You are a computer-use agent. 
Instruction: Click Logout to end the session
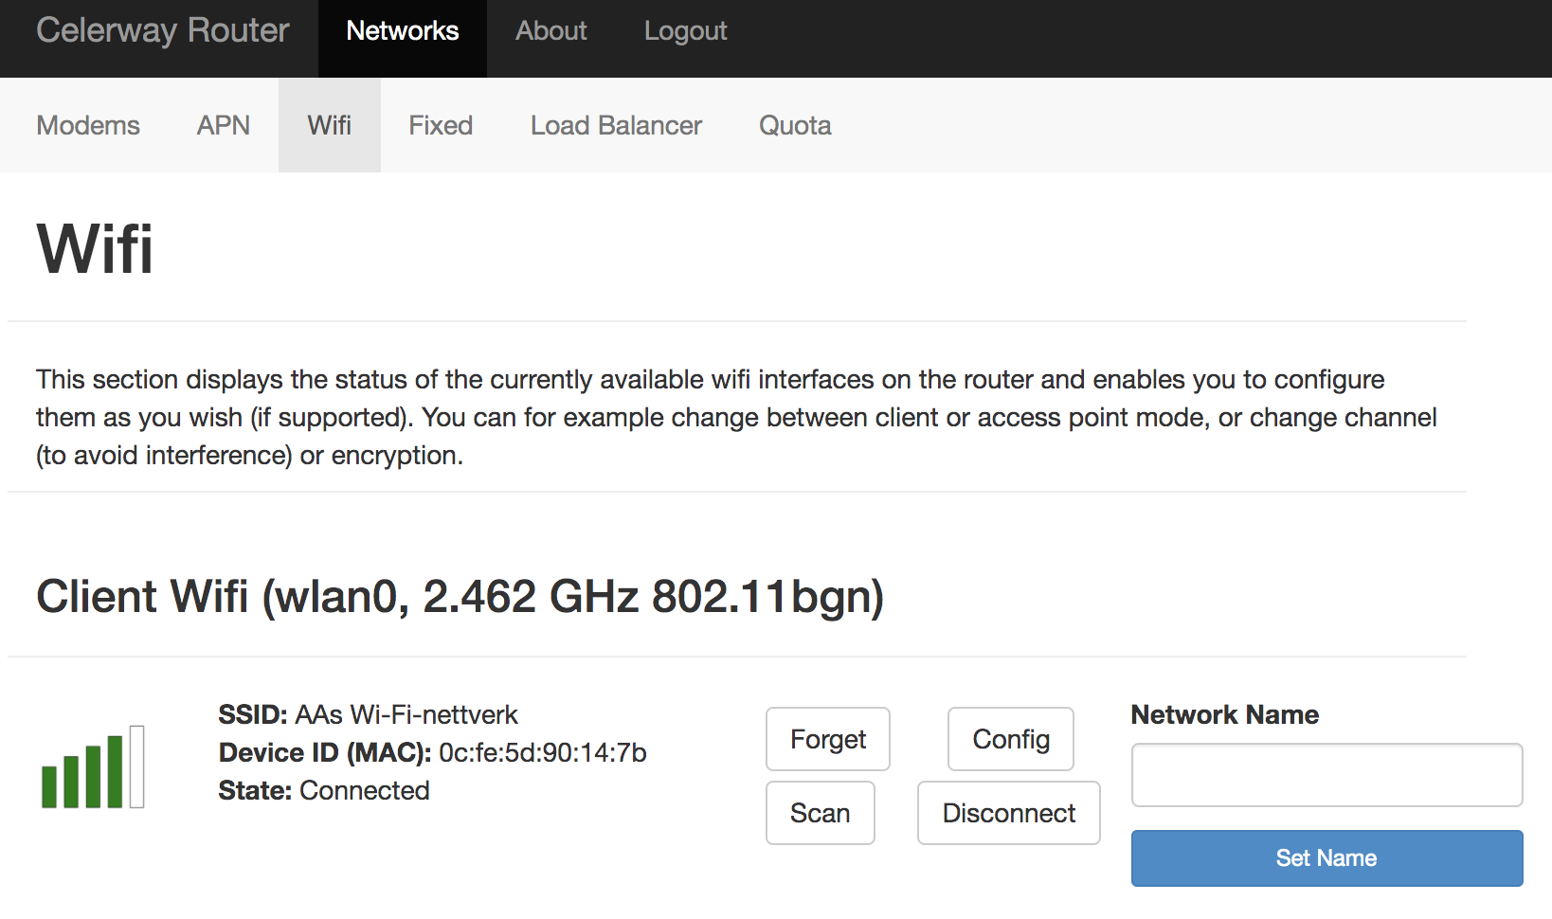pos(685,30)
